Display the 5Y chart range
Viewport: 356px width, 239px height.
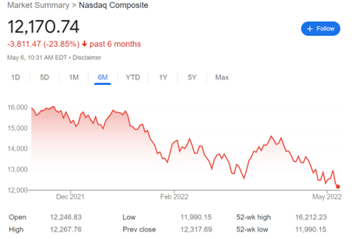(192, 77)
